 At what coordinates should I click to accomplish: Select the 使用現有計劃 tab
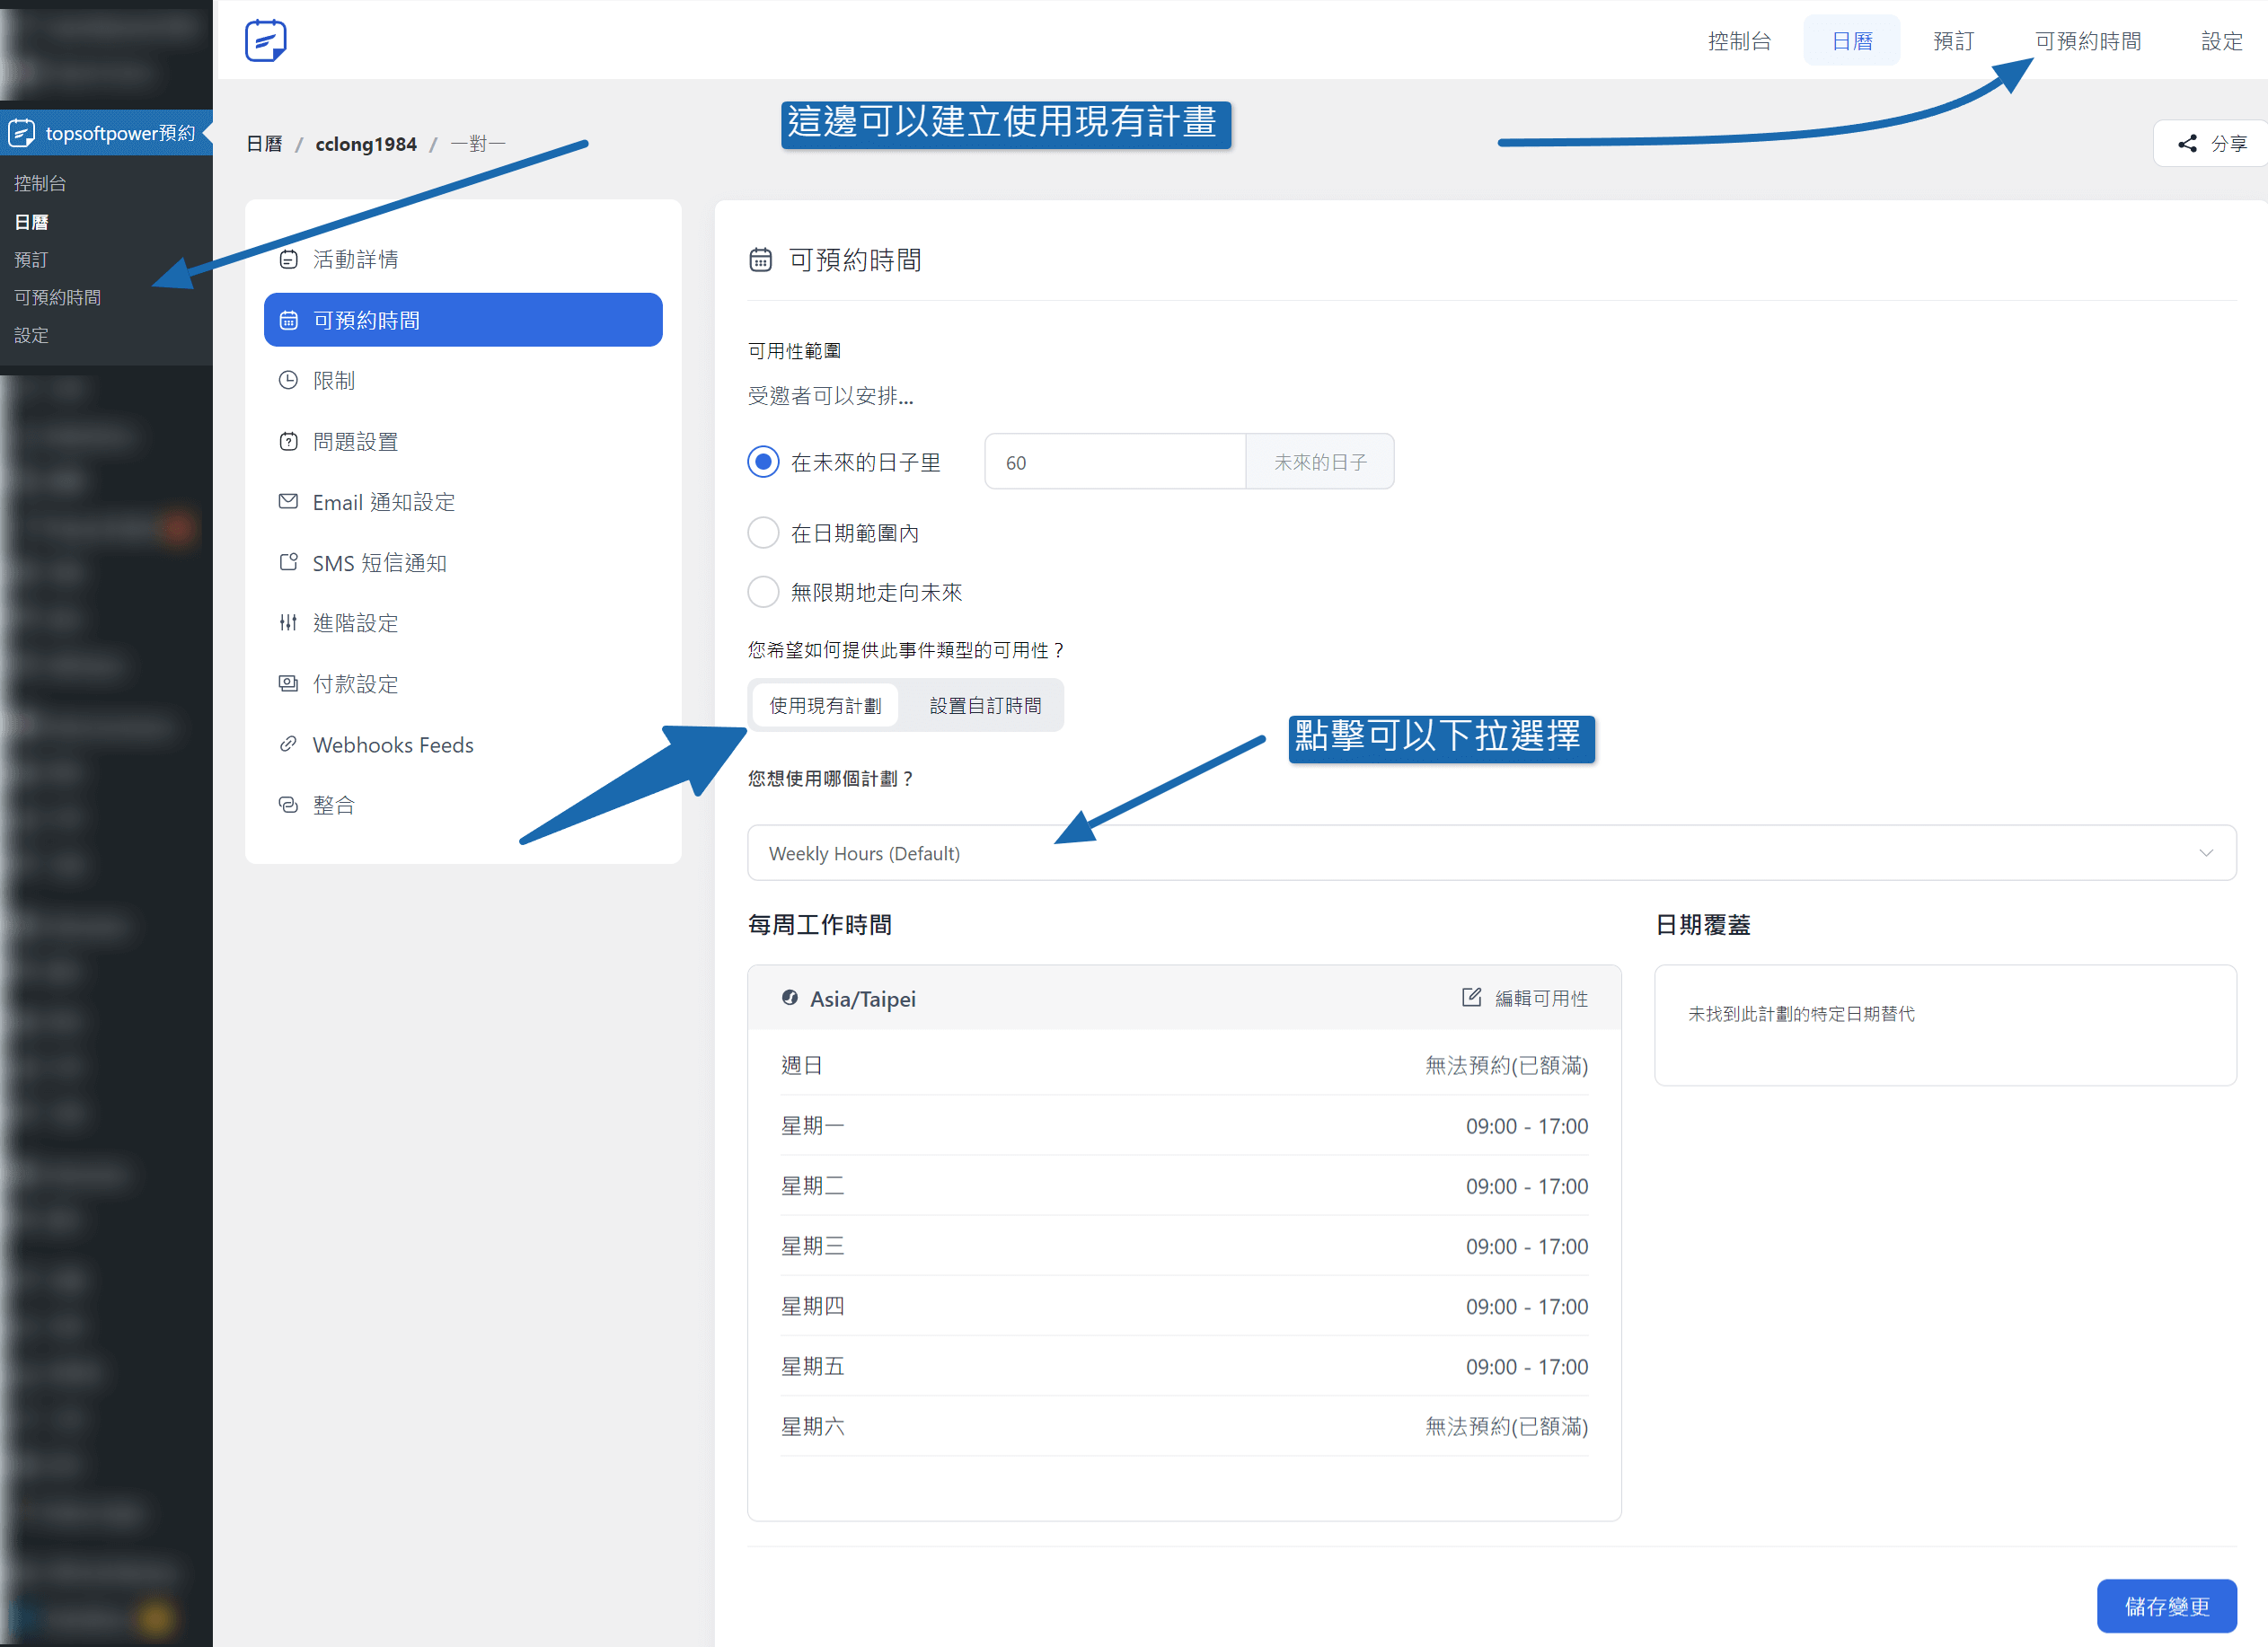point(825,706)
